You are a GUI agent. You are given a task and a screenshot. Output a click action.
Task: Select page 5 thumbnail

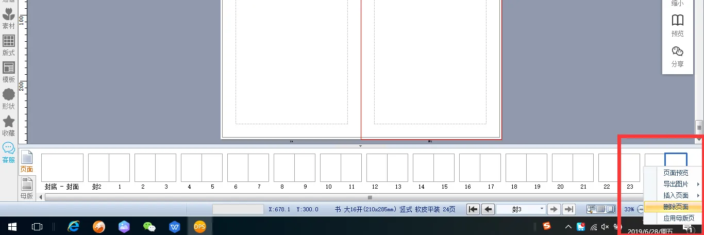point(212,167)
